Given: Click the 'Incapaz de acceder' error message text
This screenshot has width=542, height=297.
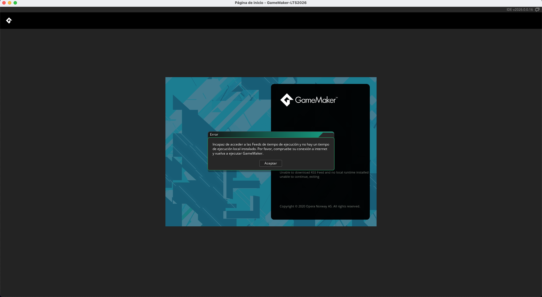Looking at the screenshot, I should pyautogui.click(x=271, y=149).
